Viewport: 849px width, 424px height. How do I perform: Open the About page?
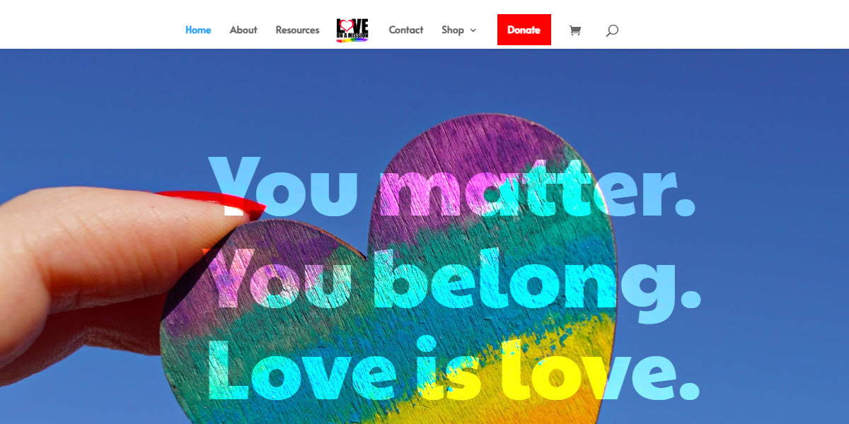243,30
